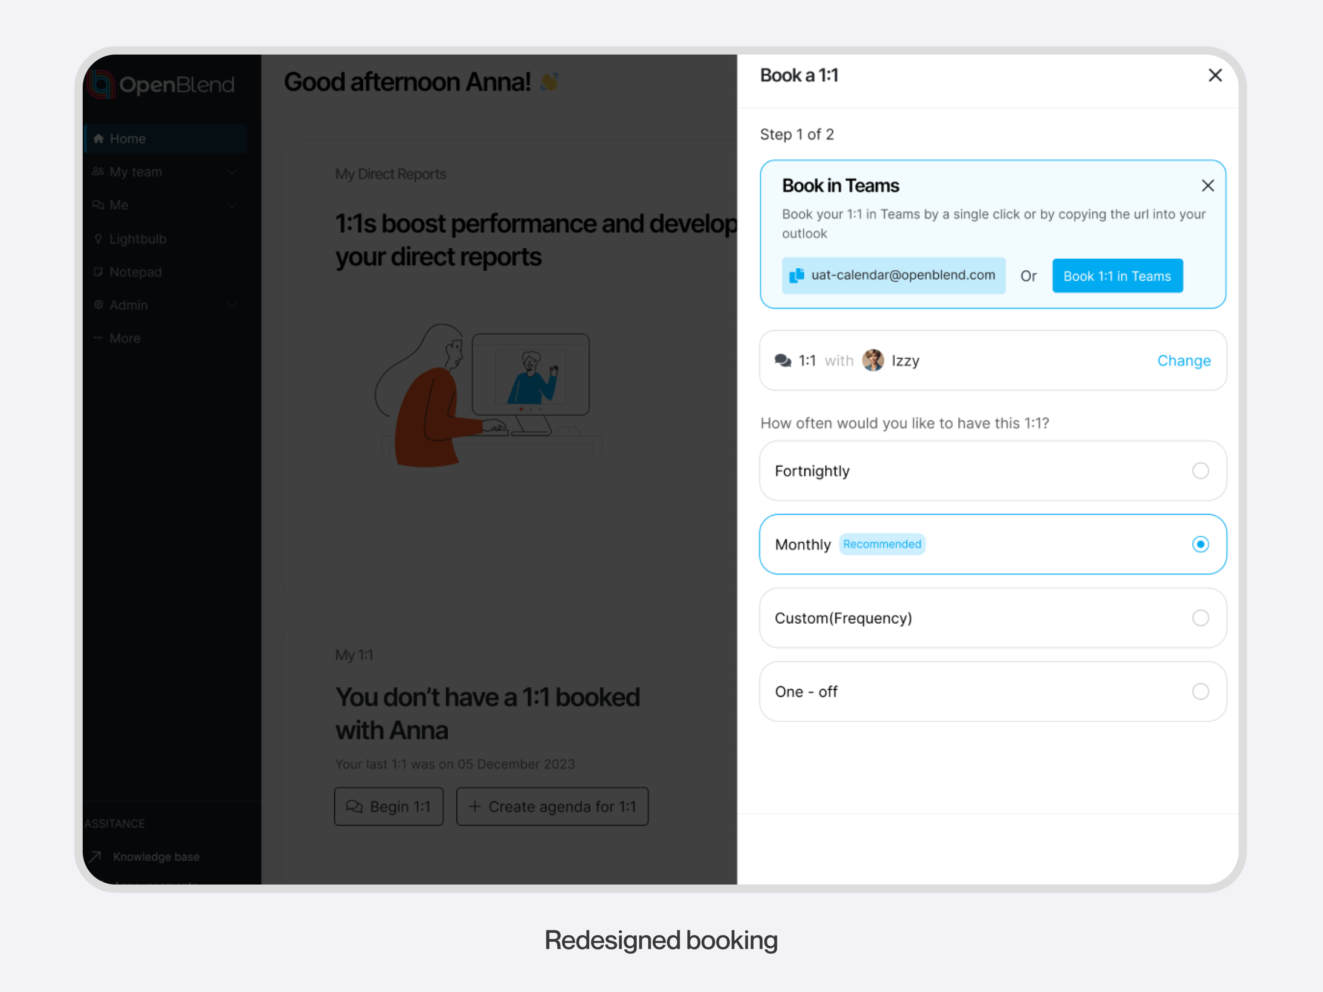This screenshot has width=1323, height=992.
Task: Click Your last 1:1 date text
Action: coord(454,764)
